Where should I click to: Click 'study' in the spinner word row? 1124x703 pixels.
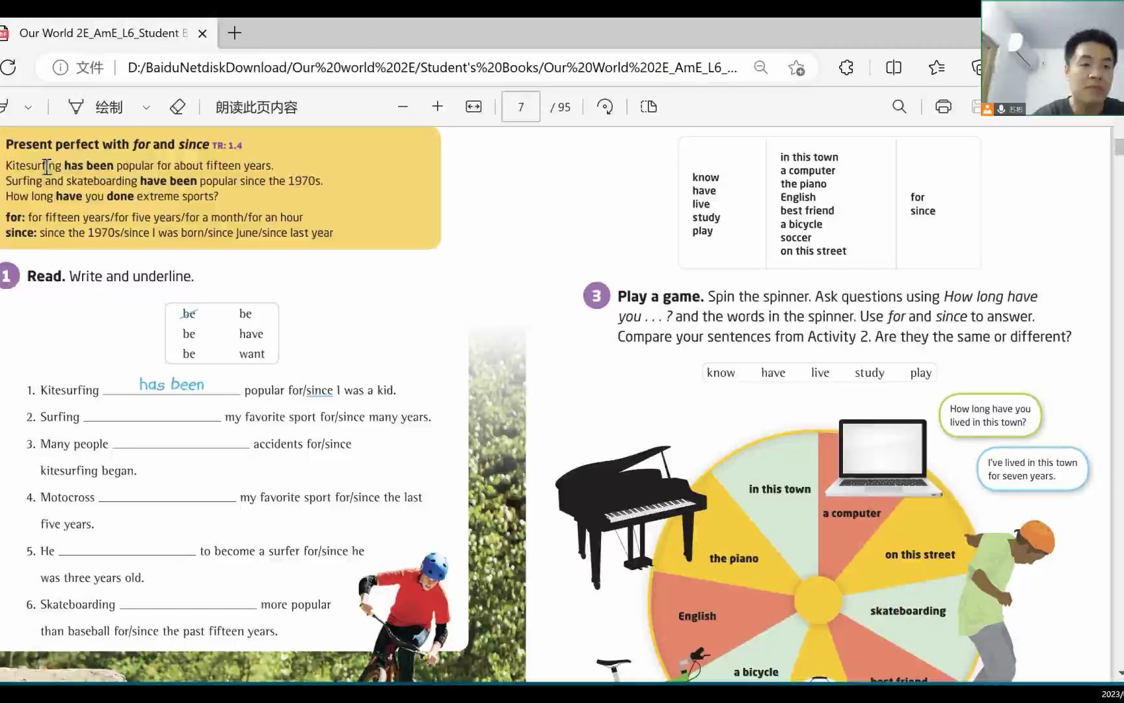click(x=870, y=373)
